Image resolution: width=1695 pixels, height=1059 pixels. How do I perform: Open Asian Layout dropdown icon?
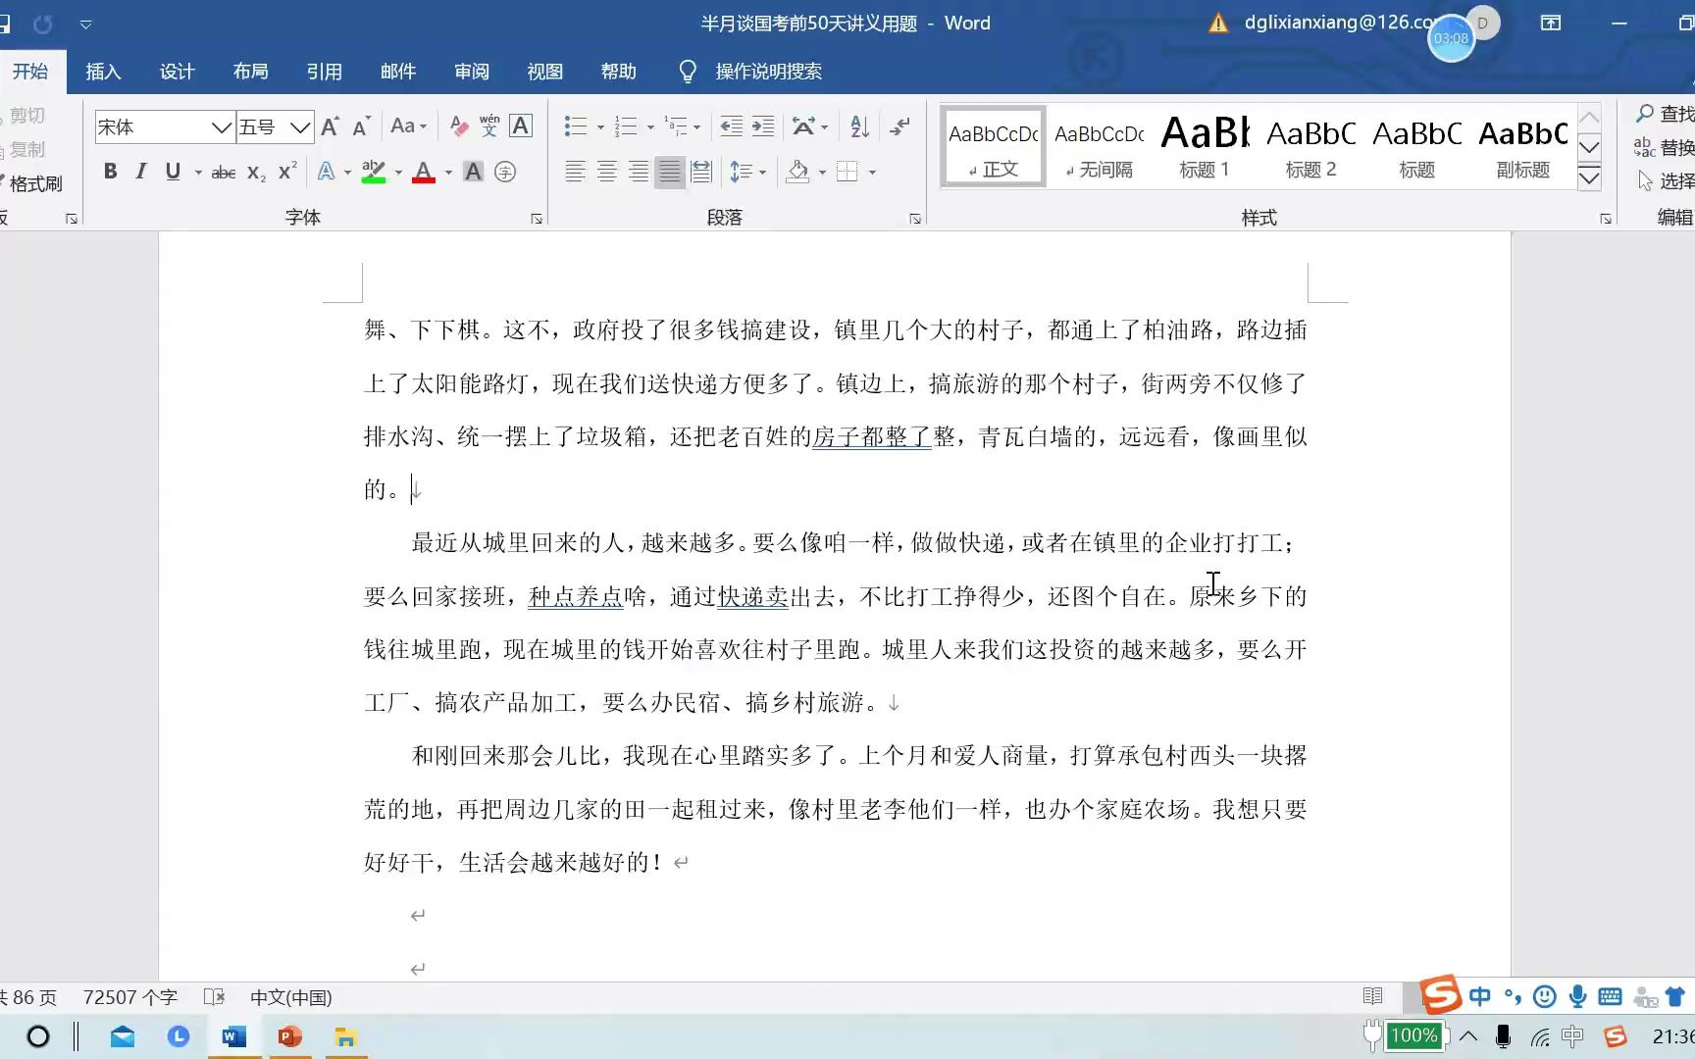coord(810,126)
